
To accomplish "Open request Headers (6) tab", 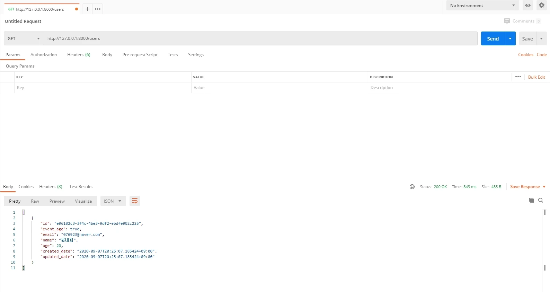I will tap(79, 55).
